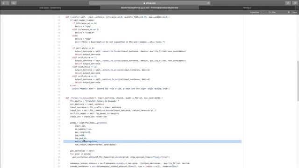Click the highlighted early_stopping=True line
299x168 pixels.
tap(152, 141)
